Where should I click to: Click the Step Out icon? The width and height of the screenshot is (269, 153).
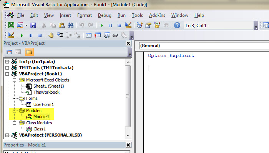coord(78,35)
